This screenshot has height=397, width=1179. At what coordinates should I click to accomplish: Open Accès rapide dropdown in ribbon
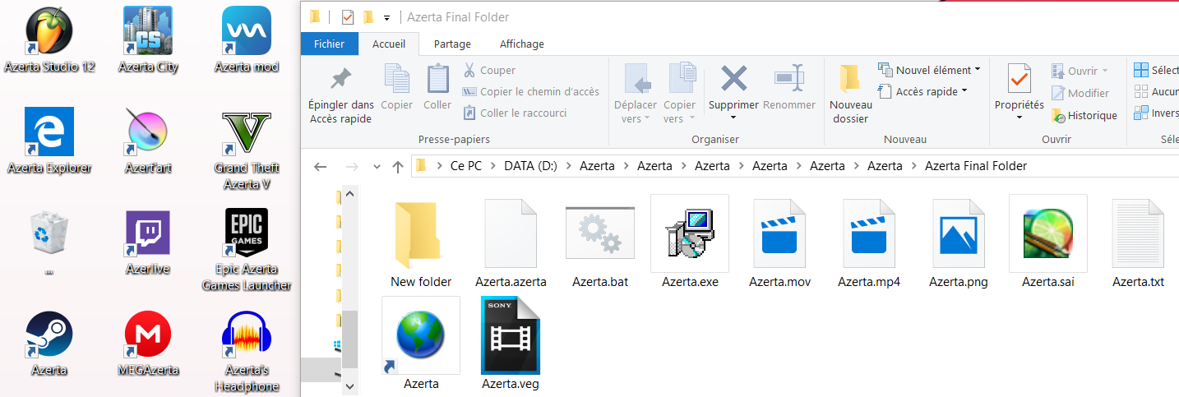(x=922, y=92)
